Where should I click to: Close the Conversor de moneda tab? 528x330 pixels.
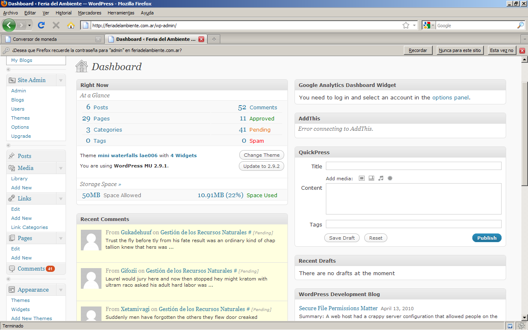point(98,39)
